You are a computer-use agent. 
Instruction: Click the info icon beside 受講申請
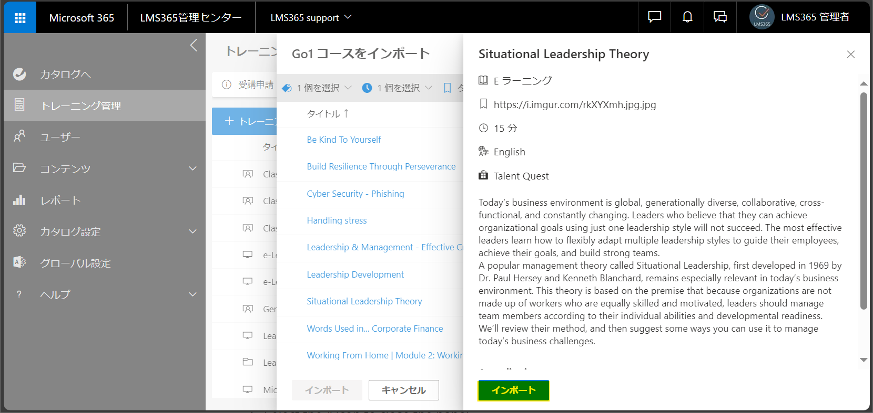pos(227,84)
